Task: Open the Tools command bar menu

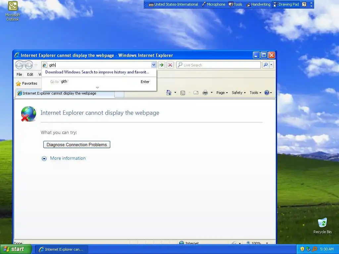Action: (255, 93)
